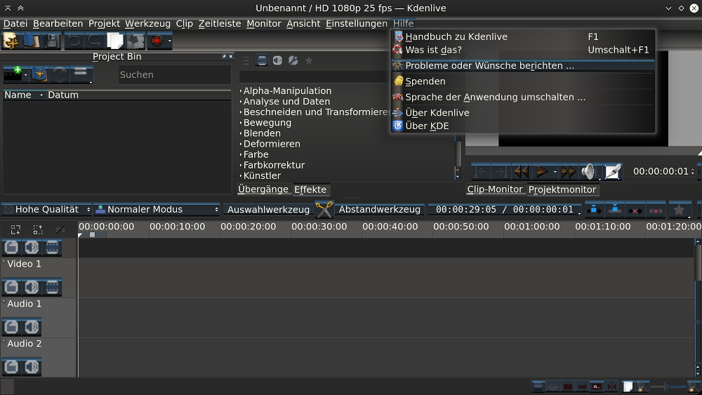This screenshot has height=395, width=702.
Task: Switch to the Clip-Monitor tab
Action: 495,189
